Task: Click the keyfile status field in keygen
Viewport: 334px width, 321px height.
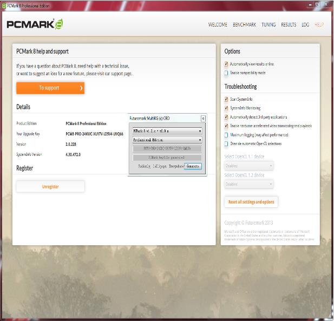Action: 167,158
